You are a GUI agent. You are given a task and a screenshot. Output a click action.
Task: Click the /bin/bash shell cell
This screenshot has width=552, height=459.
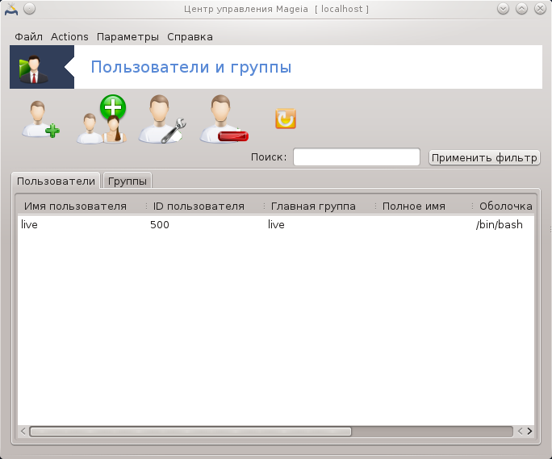(500, 224)
